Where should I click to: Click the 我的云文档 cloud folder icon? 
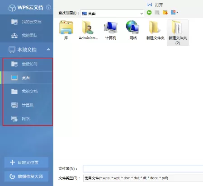coord(14,22)
